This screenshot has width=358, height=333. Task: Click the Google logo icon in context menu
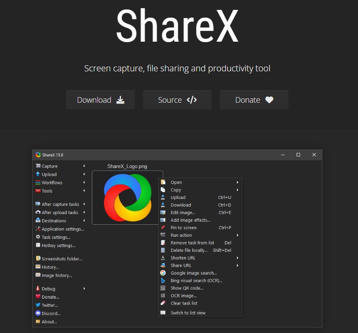163,273
